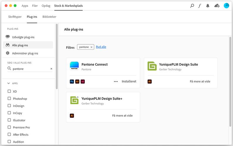Click InDesign icon on Pantone Connect card
233x146 pixels.
point(83,81)
